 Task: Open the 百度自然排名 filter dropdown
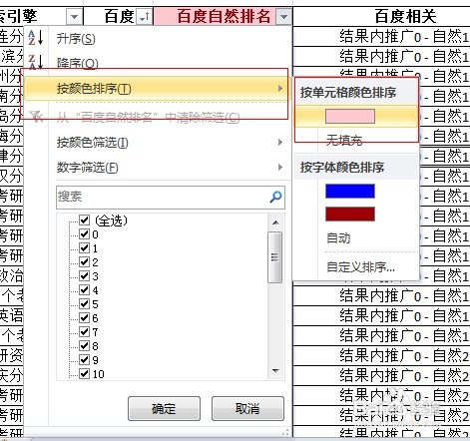point(283,17)
